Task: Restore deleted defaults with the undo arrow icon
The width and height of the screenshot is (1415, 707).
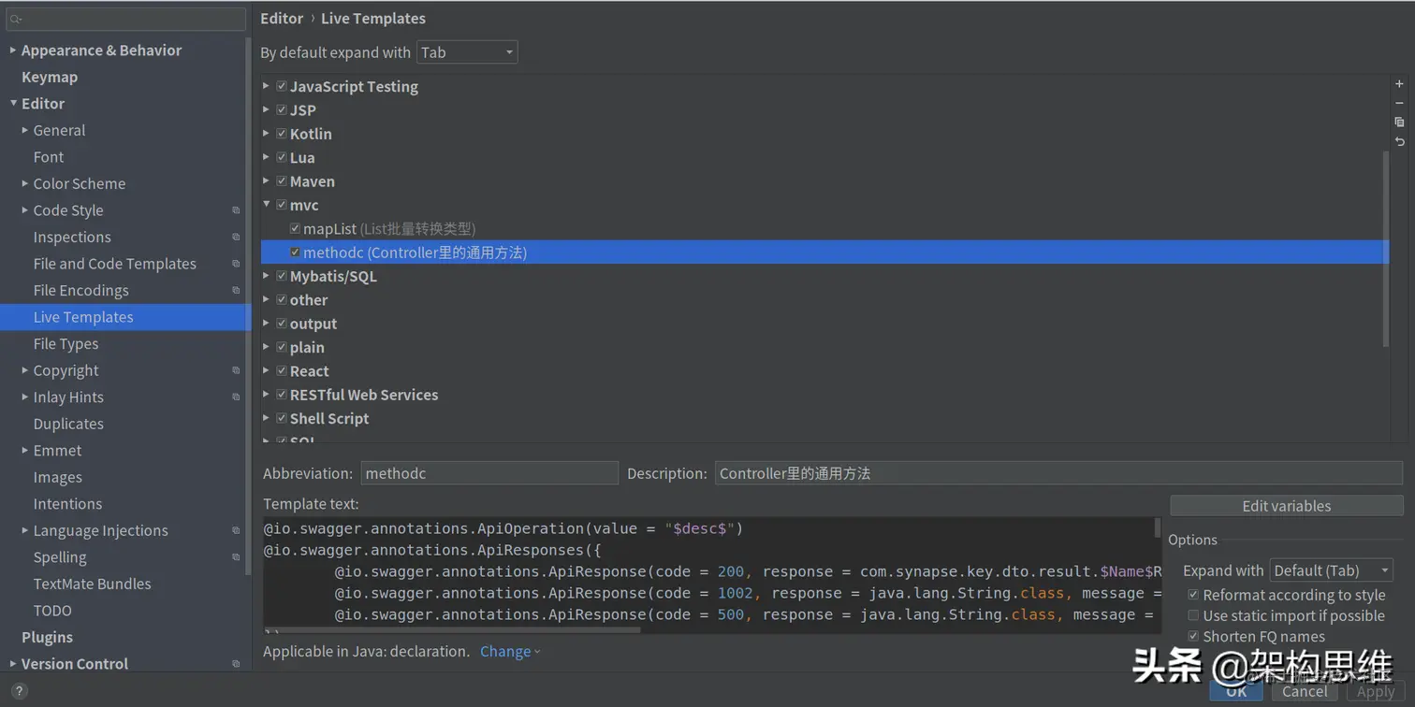Action: click(x=1399, y=142)
